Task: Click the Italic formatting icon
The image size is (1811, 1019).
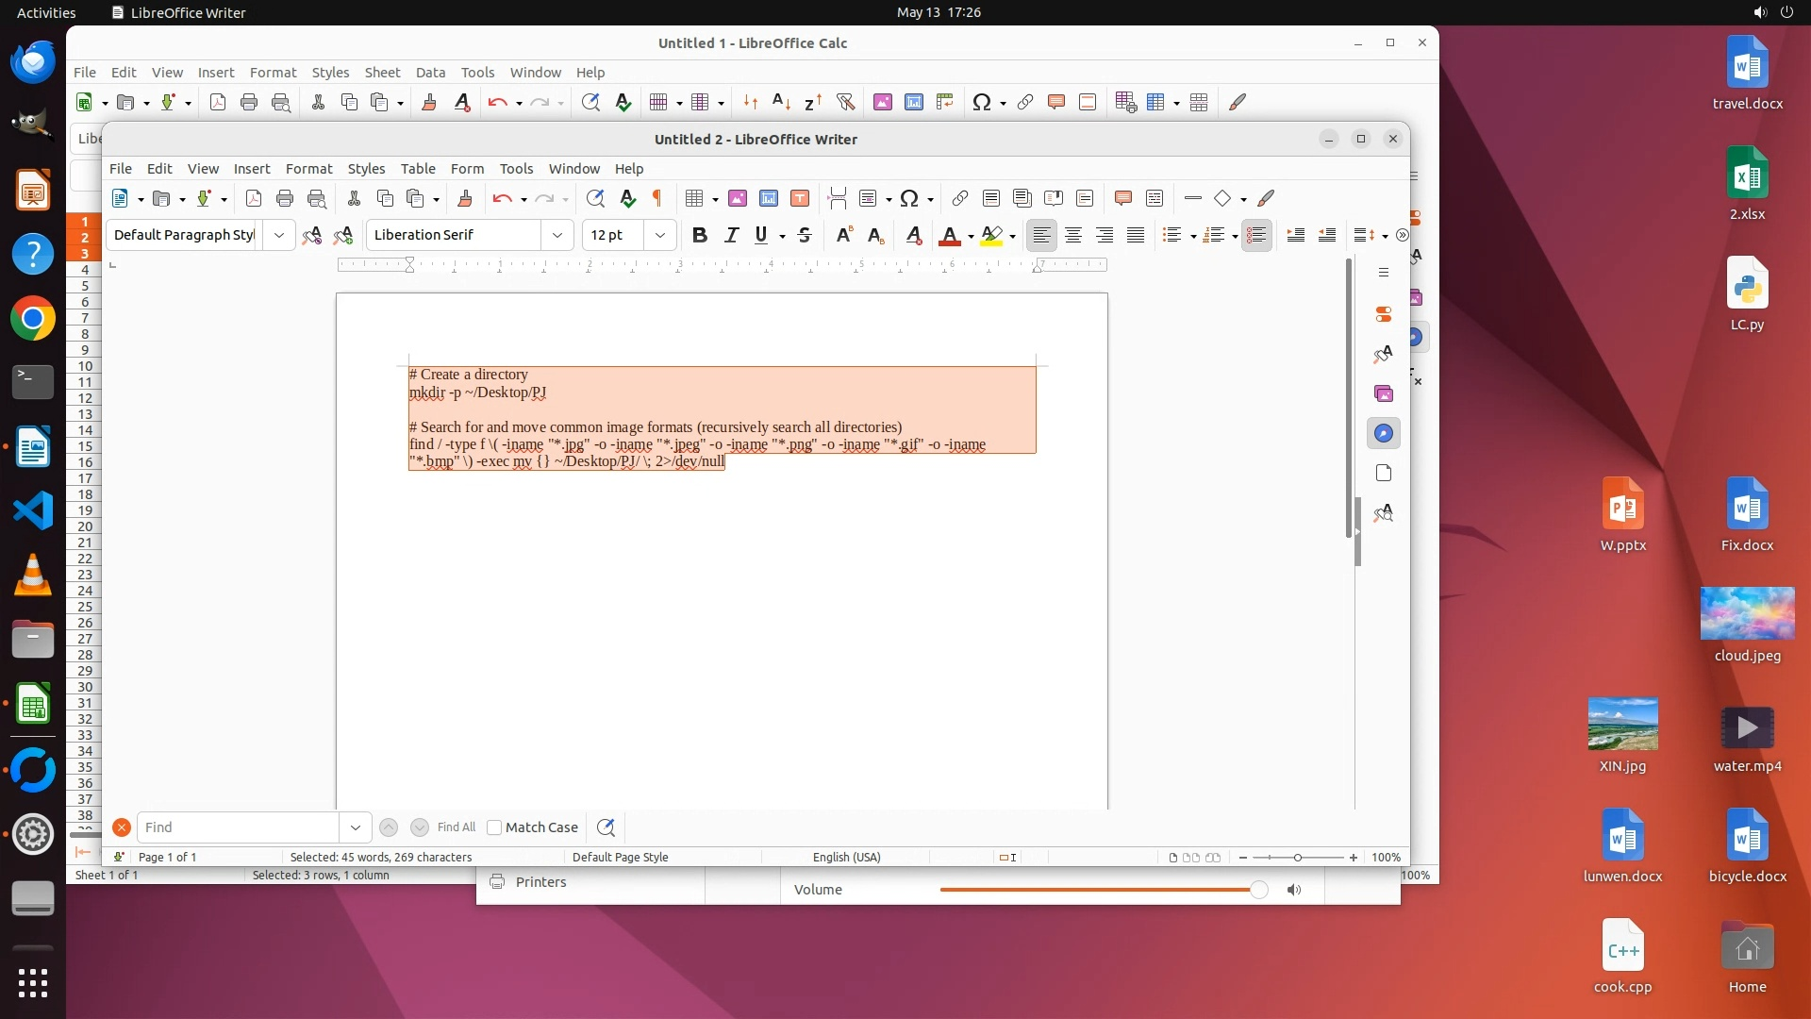Action: click(731, 235)
